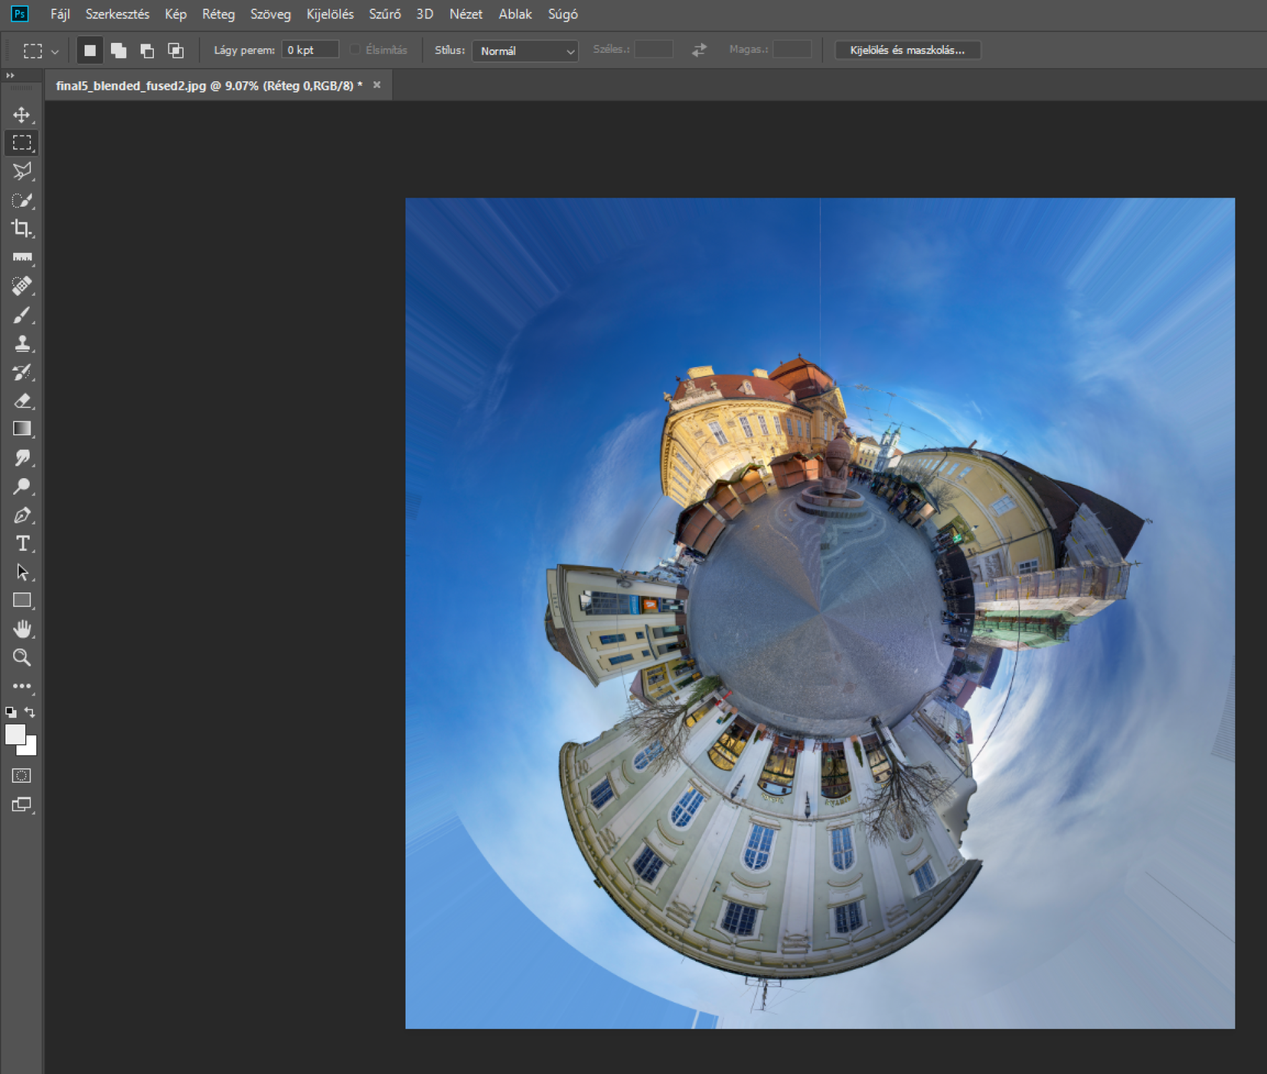Open the Réteg menu

[218, 14]
